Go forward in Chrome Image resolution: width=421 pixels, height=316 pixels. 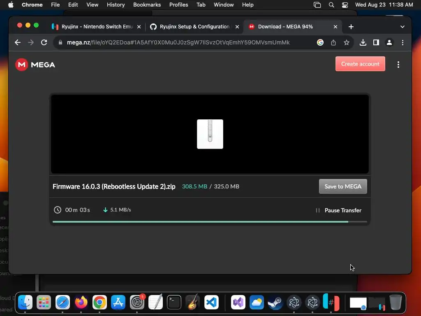pos(31,42)
